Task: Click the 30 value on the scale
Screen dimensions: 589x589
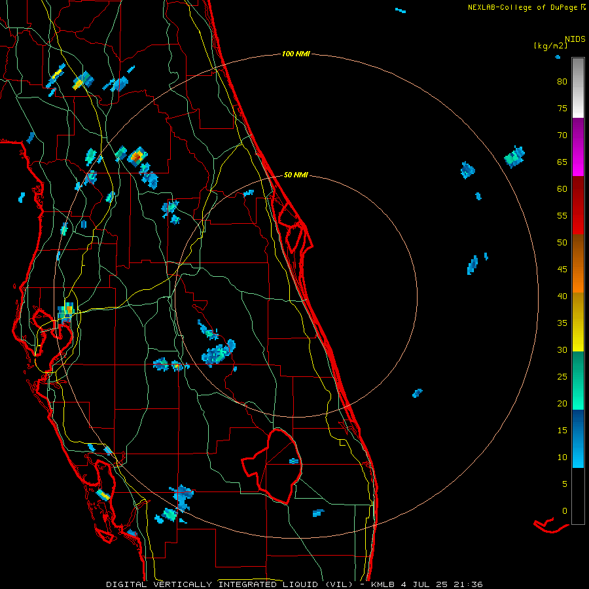Action: [562, 349]
